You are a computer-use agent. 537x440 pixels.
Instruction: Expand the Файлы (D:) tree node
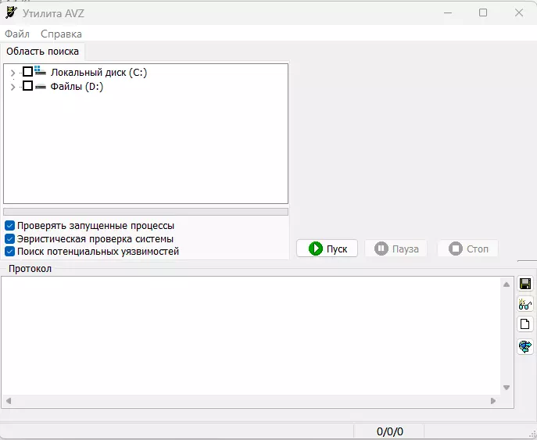coord(13,88)
